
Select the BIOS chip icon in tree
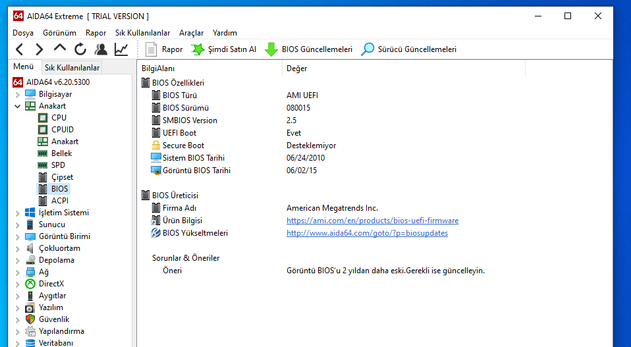pyautogui.click(x=43, y=189)
